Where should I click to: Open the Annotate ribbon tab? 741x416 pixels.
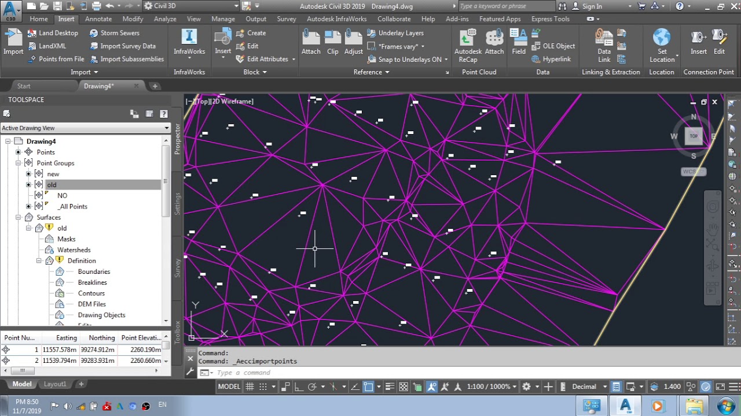click(x=98, y=19)
